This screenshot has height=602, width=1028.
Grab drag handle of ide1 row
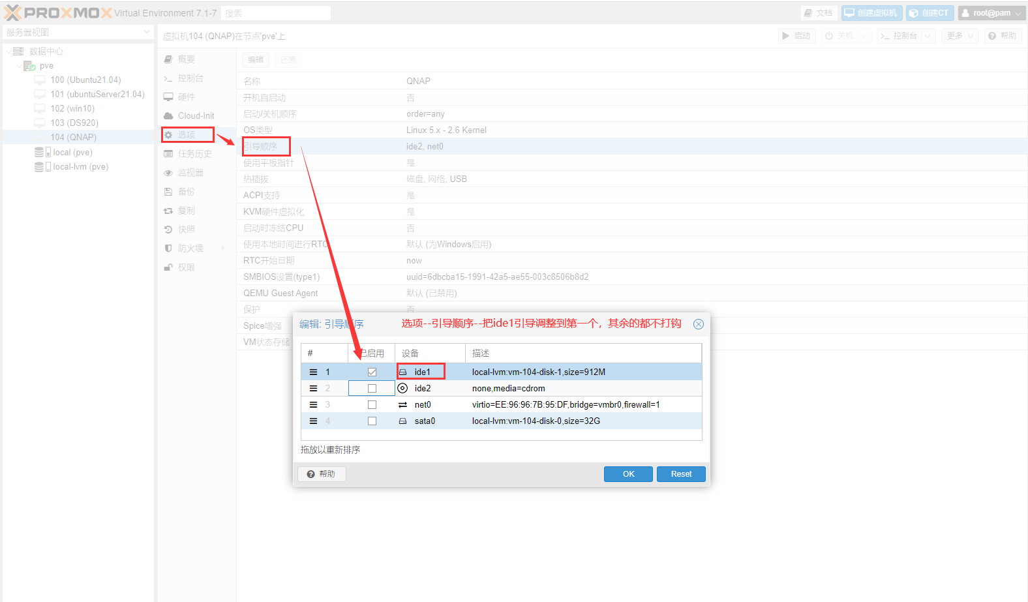(x=313, y=372)
